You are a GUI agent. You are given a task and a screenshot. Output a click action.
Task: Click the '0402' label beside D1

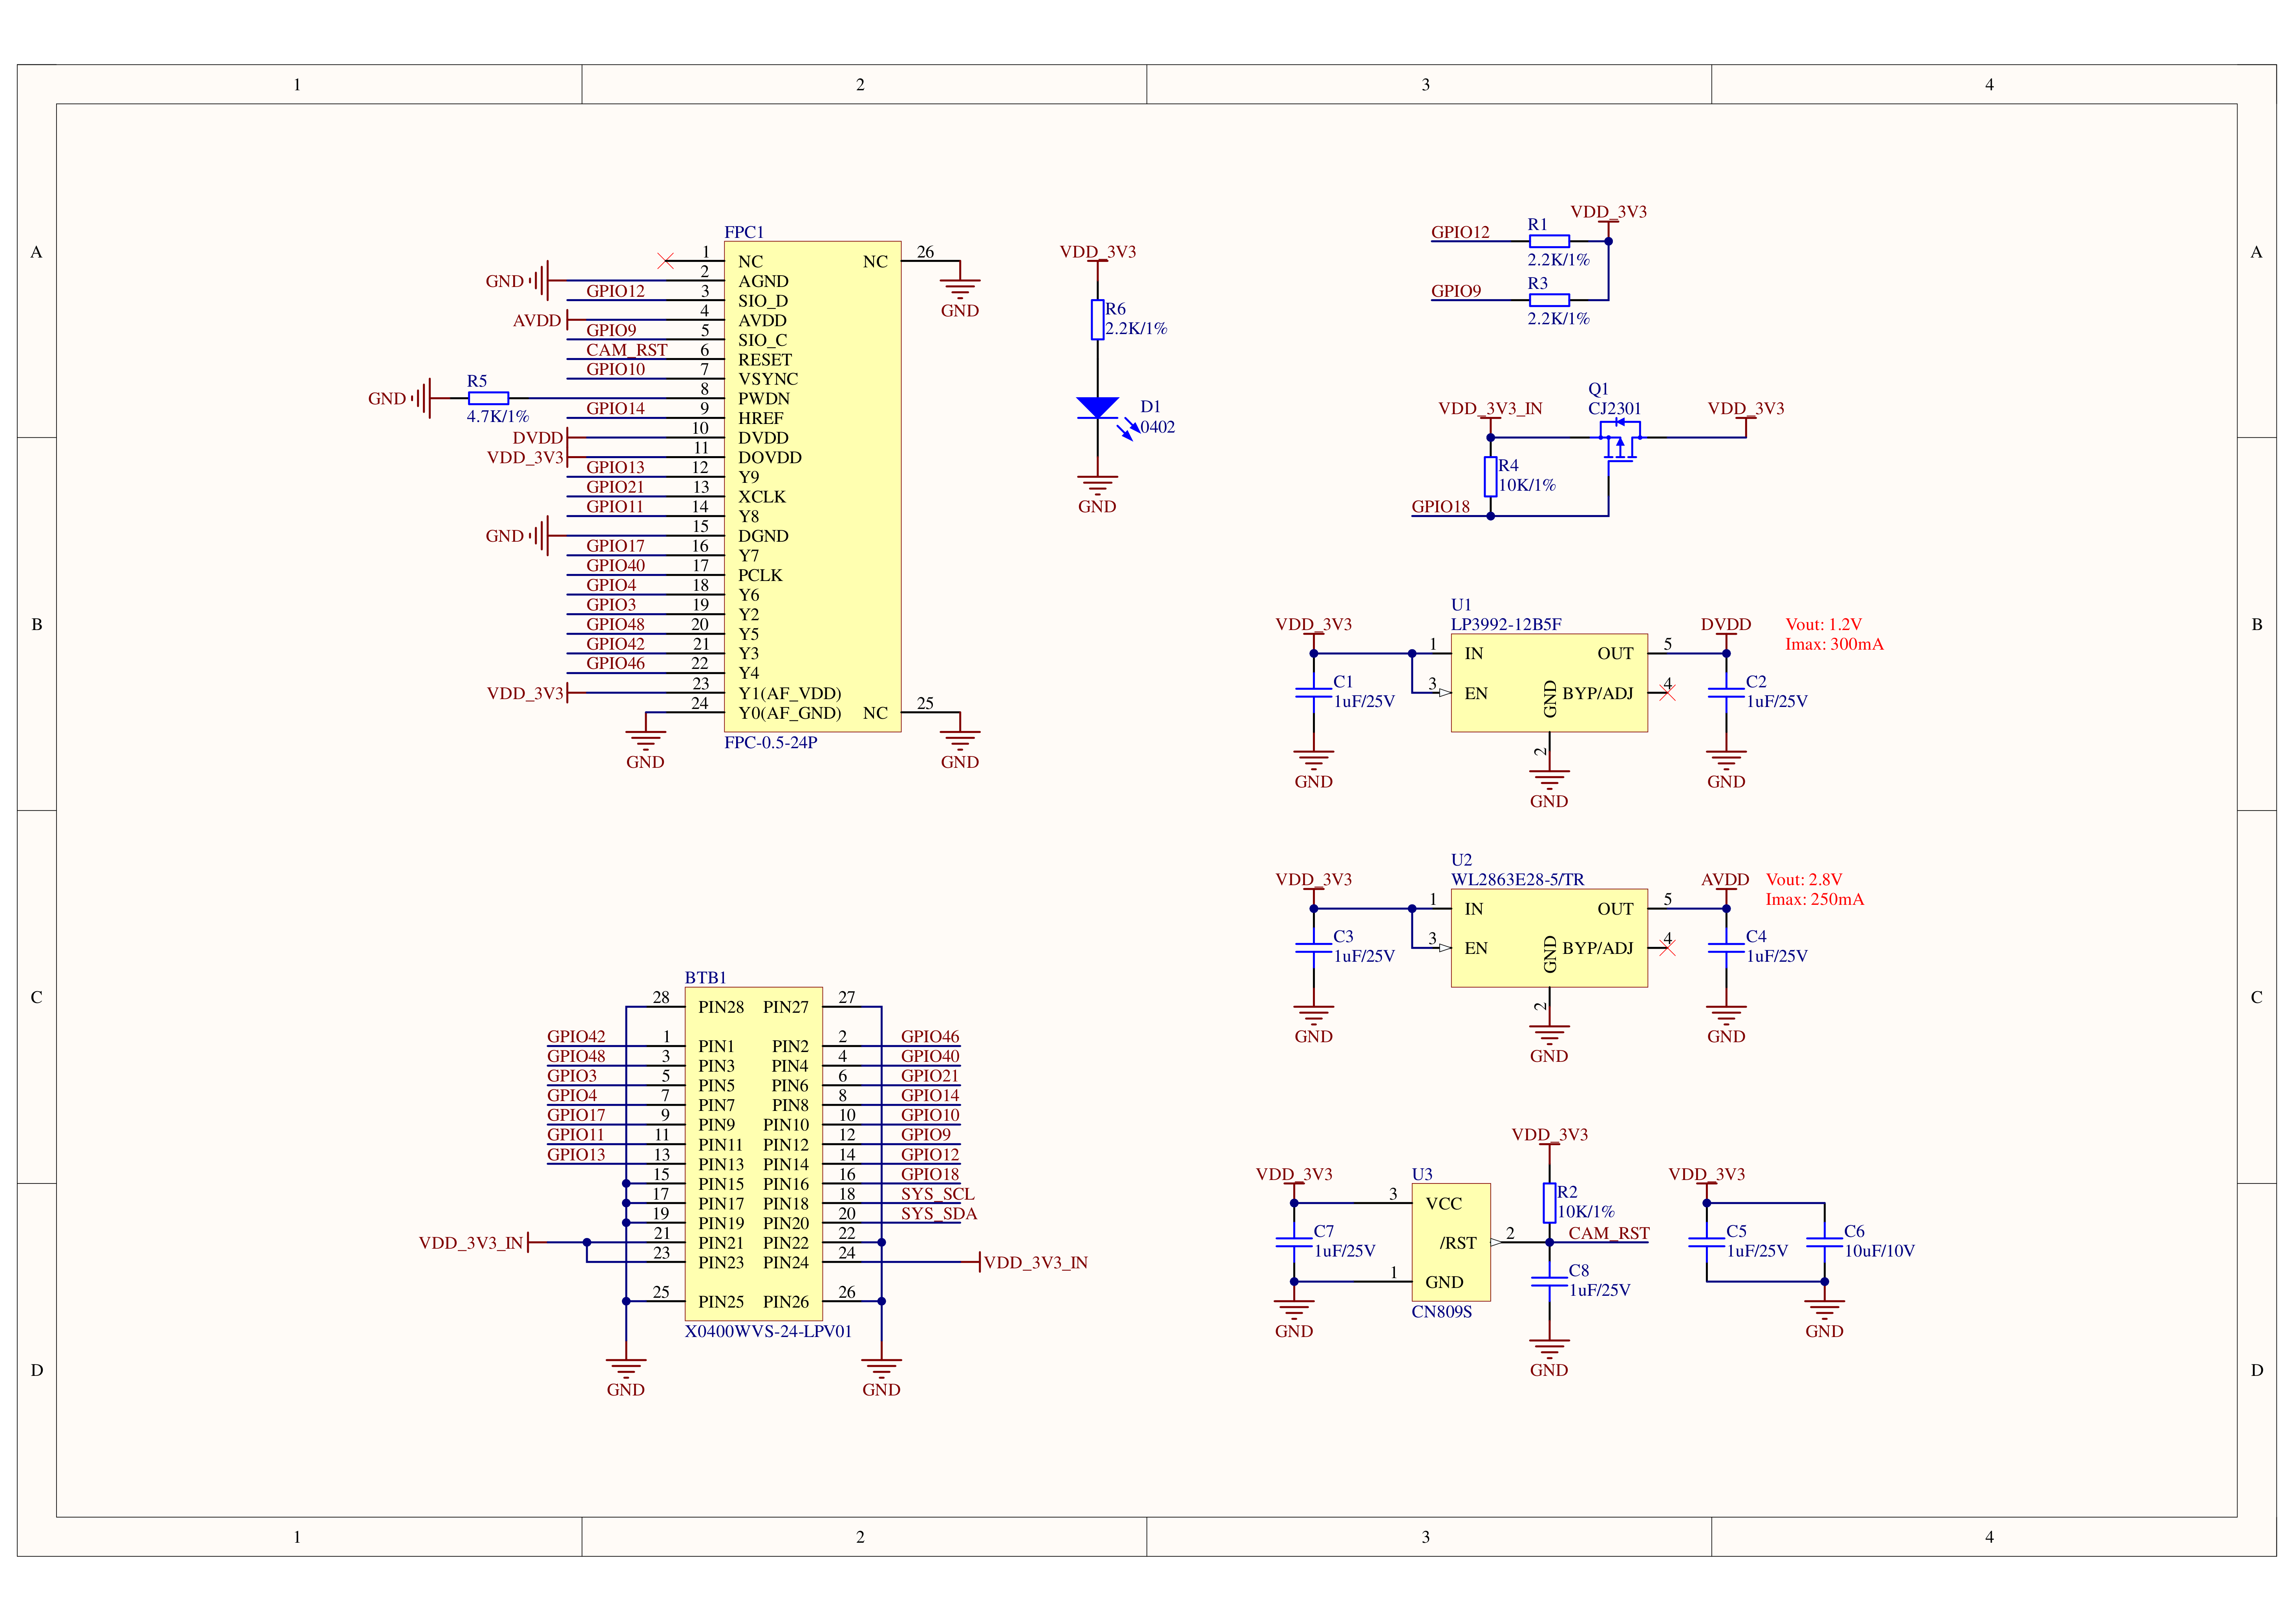(x=1157, y=427)
